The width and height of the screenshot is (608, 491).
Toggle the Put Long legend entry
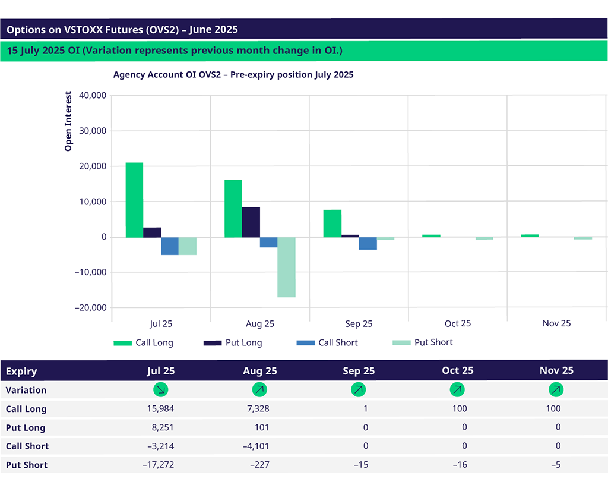coord(232,342)
